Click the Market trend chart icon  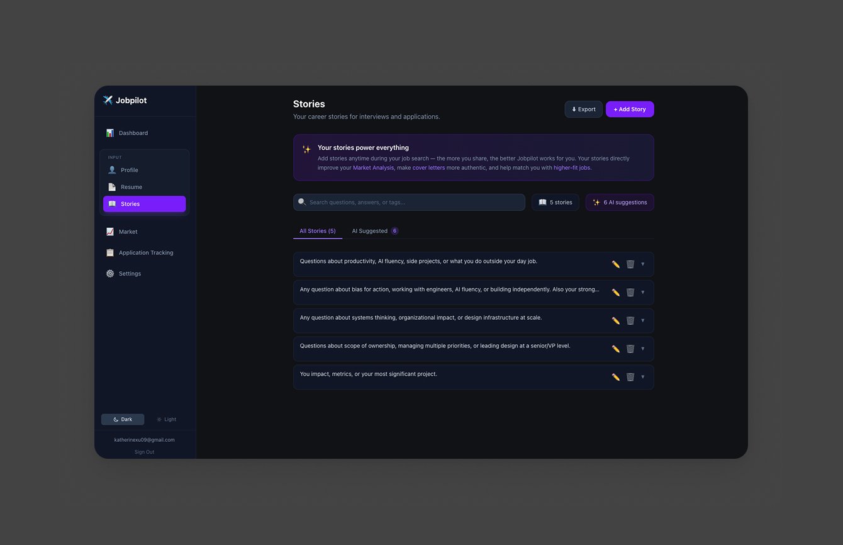[x=110, y=232]
